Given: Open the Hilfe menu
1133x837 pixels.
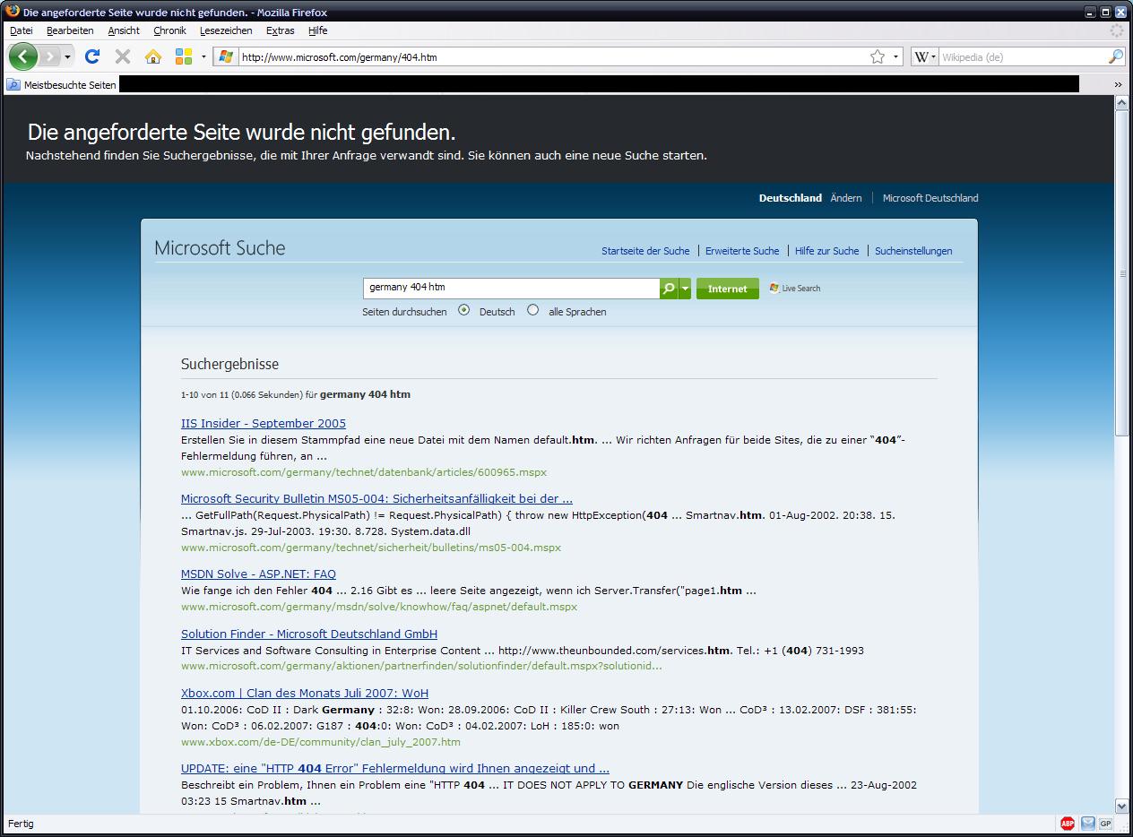Looking at the screenshot, I should point(317,30).
